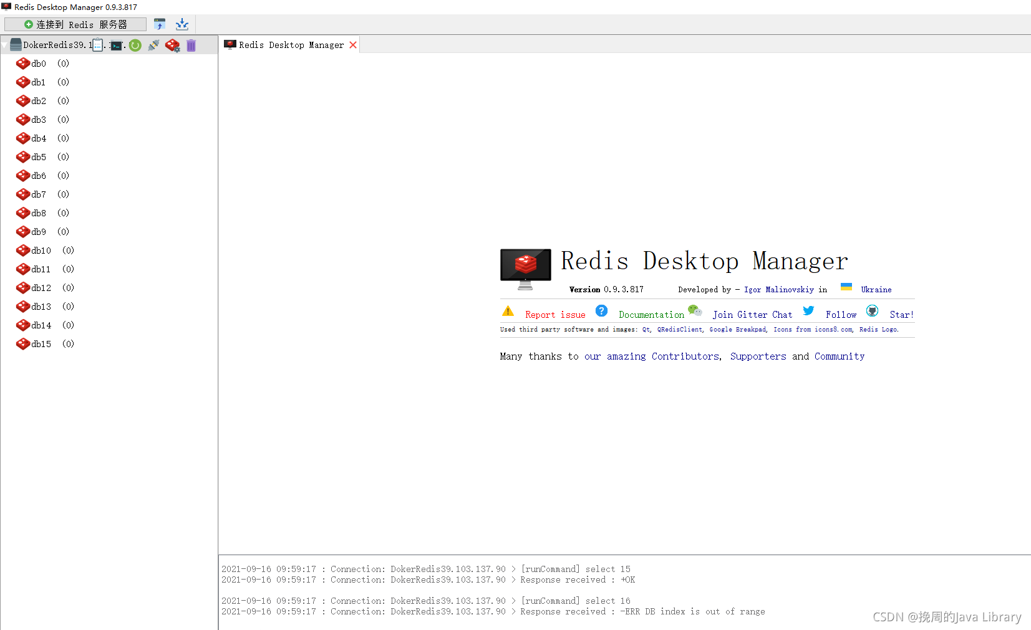The width and height of the screenshot is (1031, 630).
Task: Open the Igor Malinovskiy developer link
Action: point(779,290)
